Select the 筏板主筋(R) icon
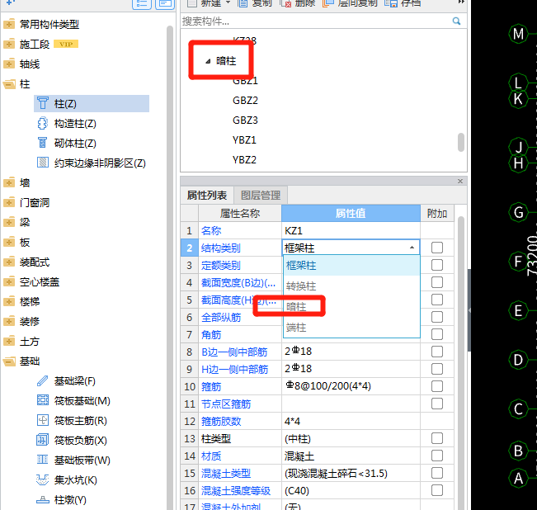The height and width of the screenshot is (510, 537). (42, 420)
